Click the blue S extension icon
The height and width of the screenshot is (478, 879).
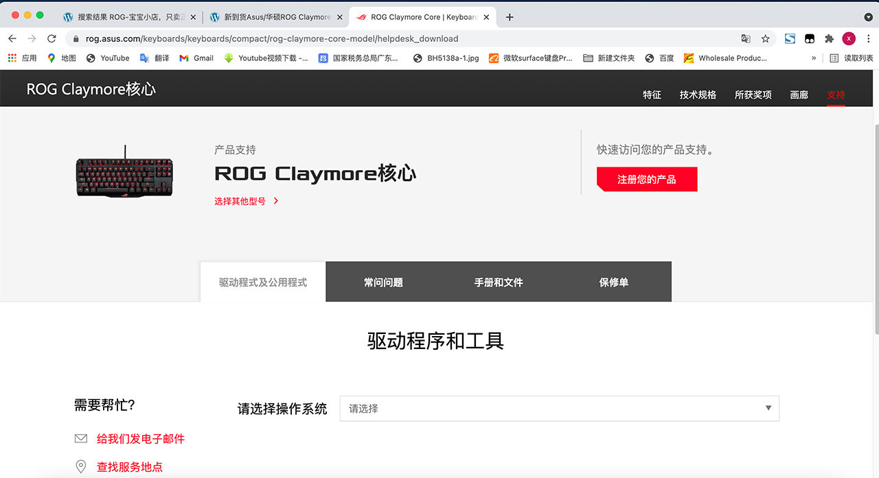(790, 38)
